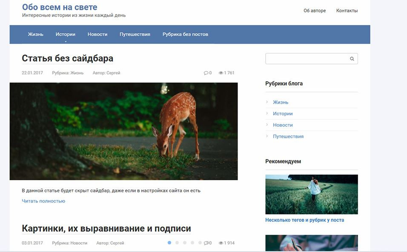Open Истории in the blue navigation bar
The height and width of the screenshot is (252, 407).
tap(66, 34)
